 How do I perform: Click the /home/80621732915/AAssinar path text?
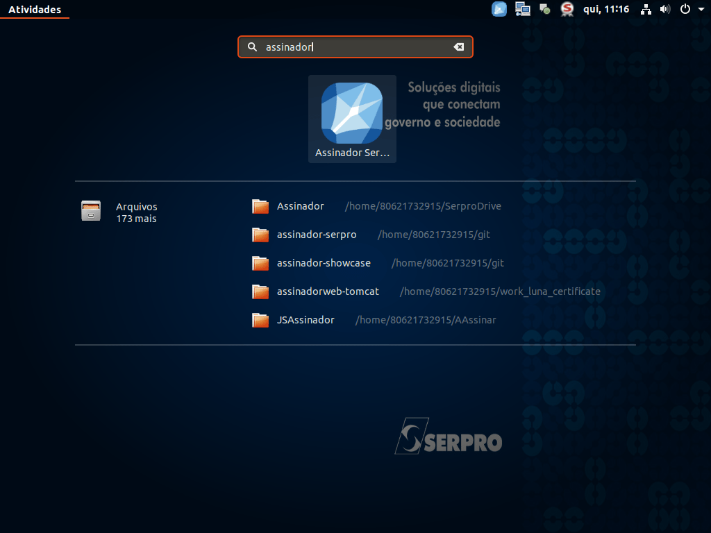point(426,320)
